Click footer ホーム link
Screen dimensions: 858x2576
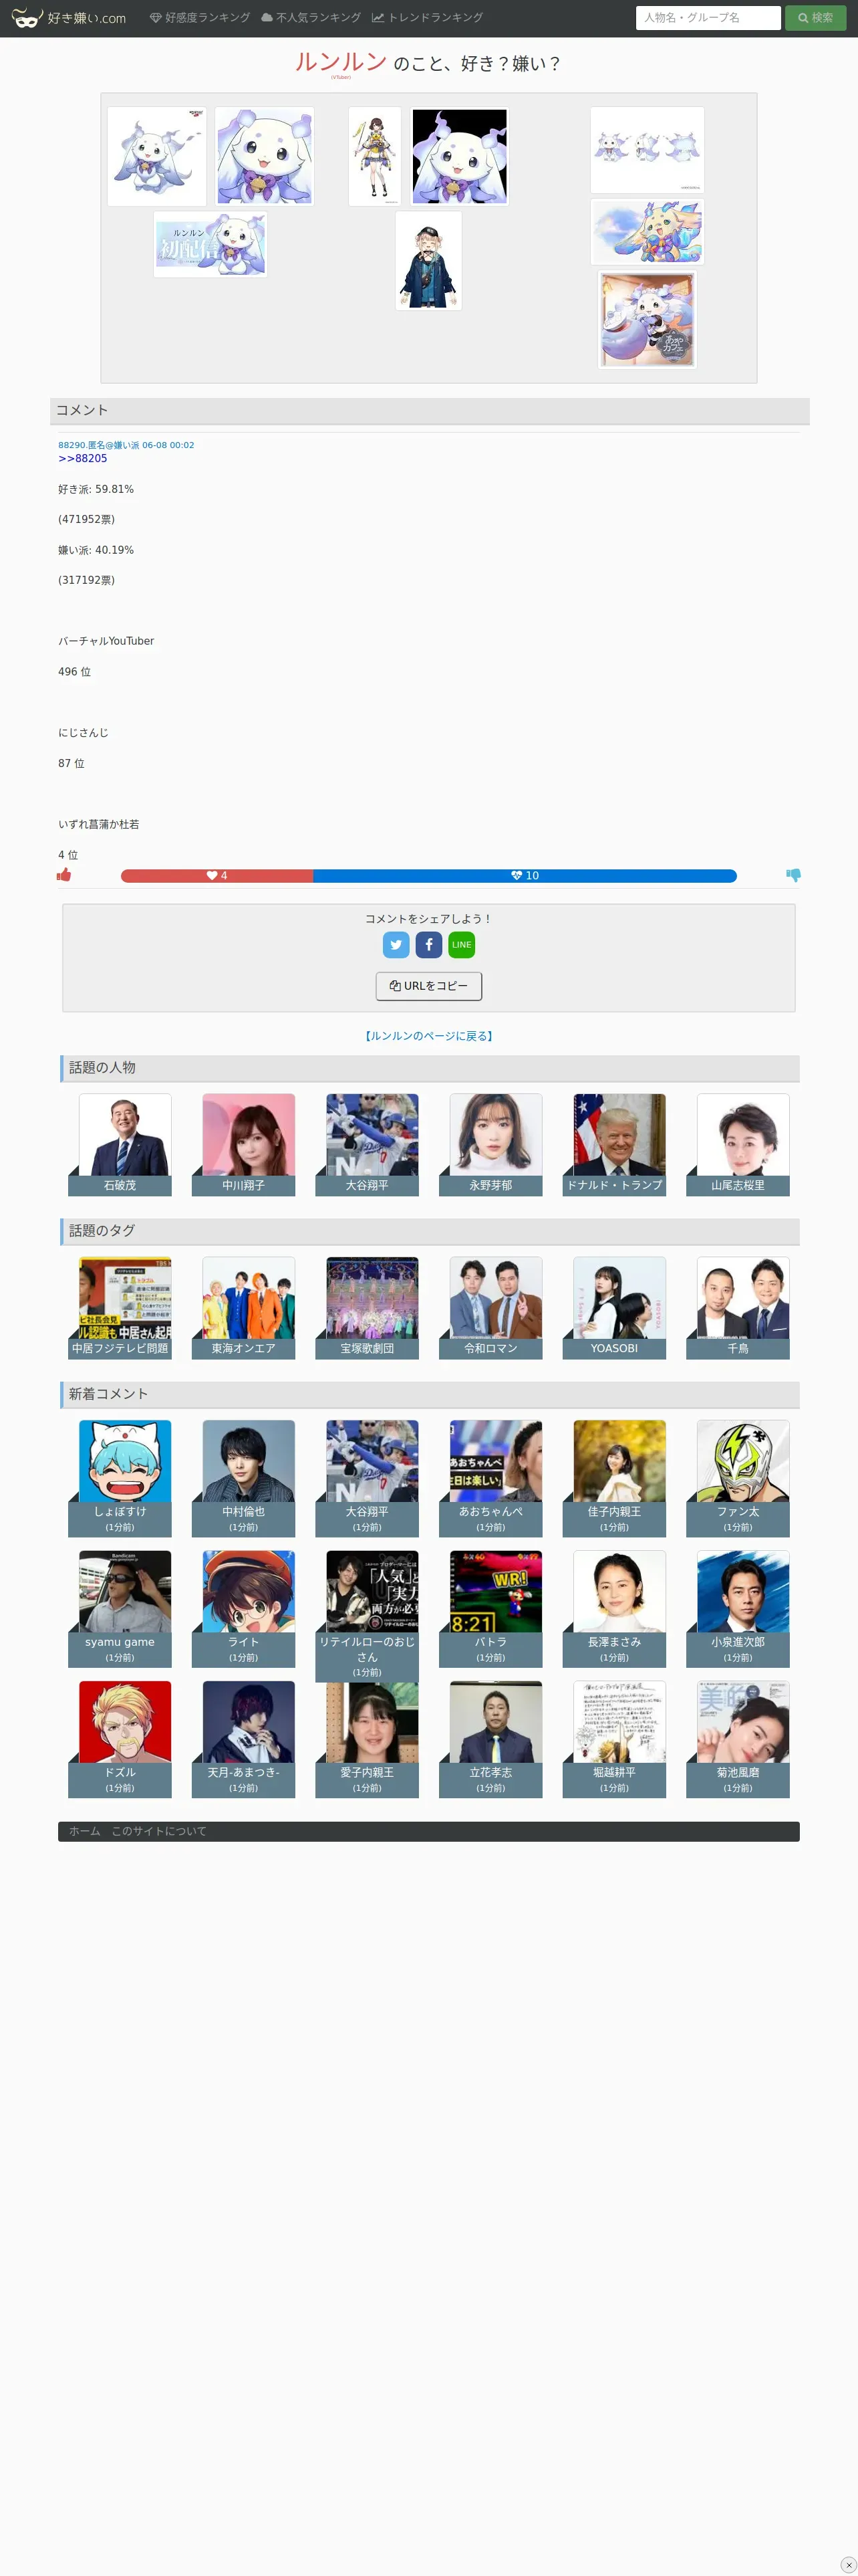click(x=85, y=1831)
